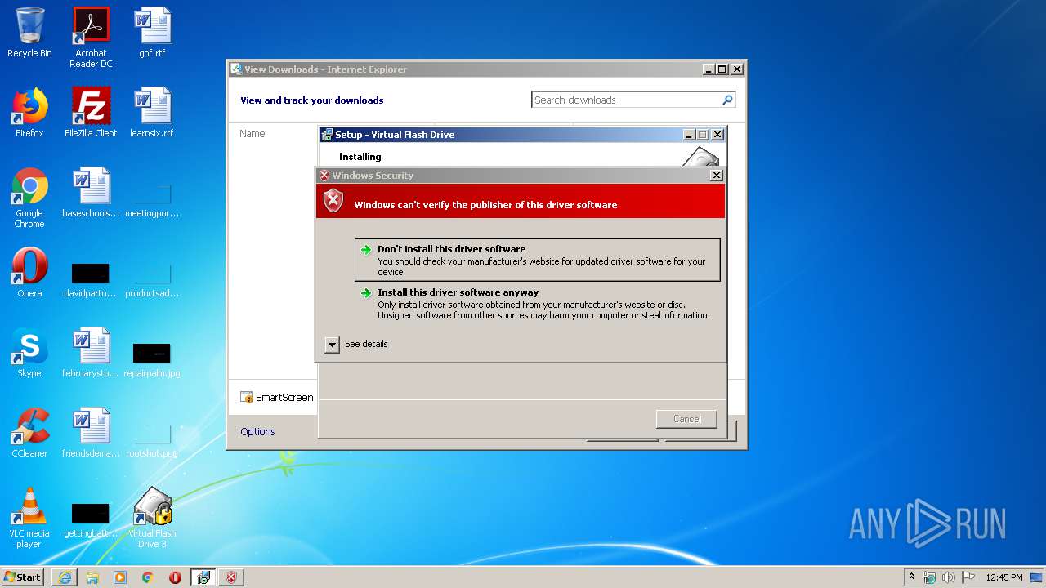Select the gettingbat file icon

click(x=91, y=513)
